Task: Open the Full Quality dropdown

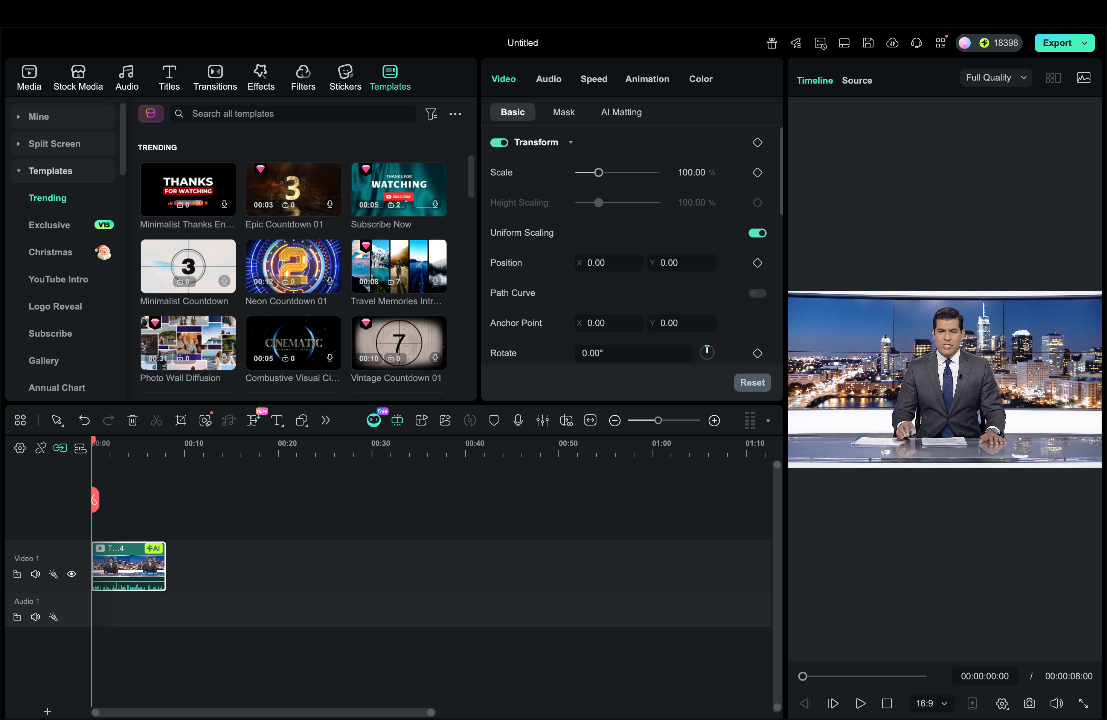Action: tap(996, 77)
